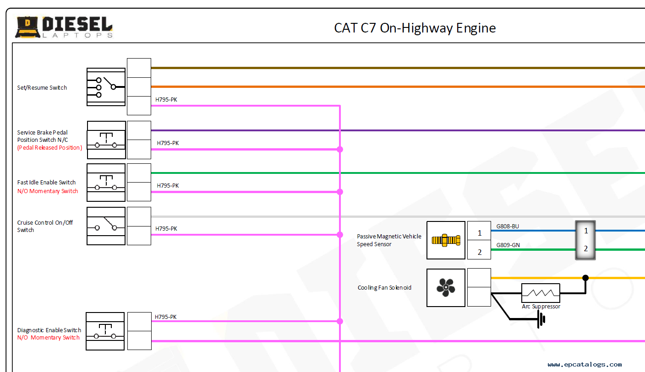
Task: Click the Service Brake Pedal switch symbol
Action: pos(106,140)
